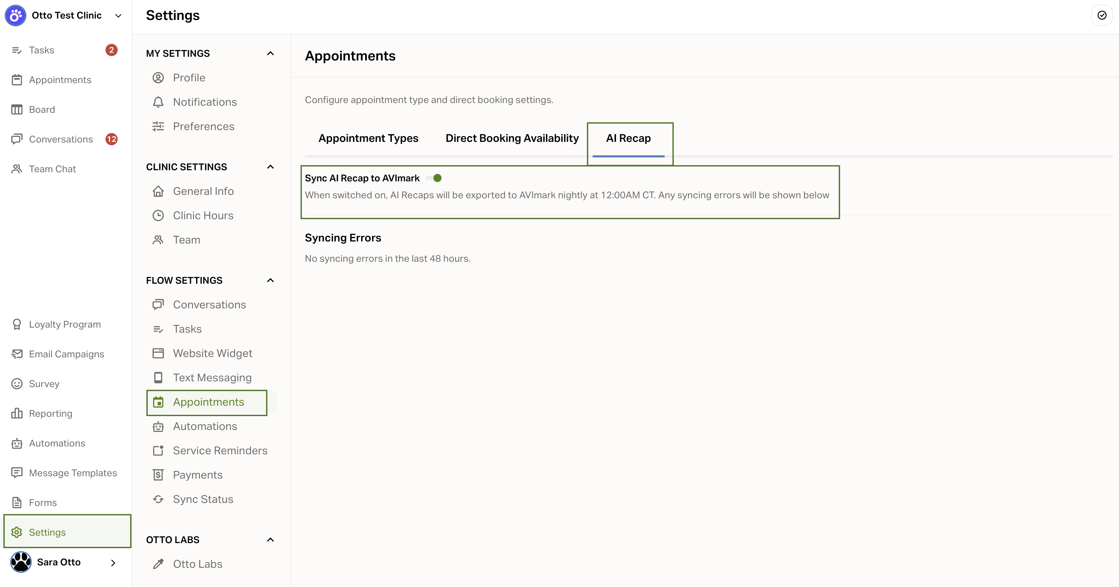
Task: Click the Reporting bar chart icon
Action: coord(17,413)
